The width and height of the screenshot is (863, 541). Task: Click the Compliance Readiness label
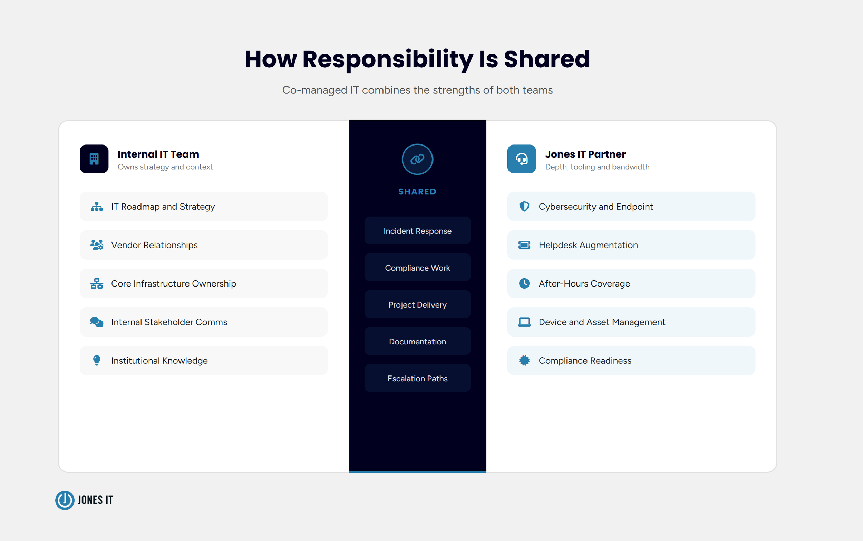point(585,361)
